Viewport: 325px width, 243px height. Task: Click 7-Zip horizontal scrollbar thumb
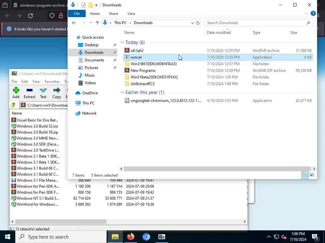(61, 221)
